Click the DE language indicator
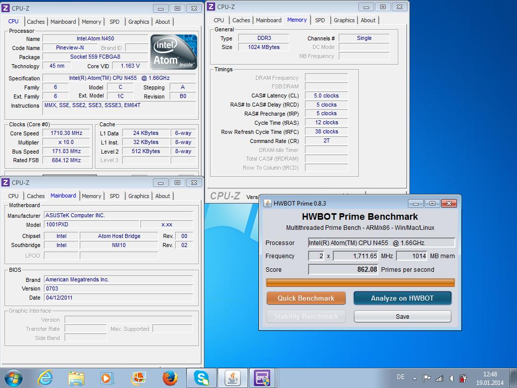 tap(400, 377)
